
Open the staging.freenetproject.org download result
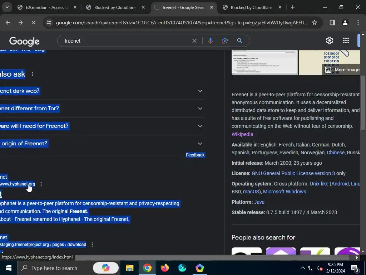(43, 244)
